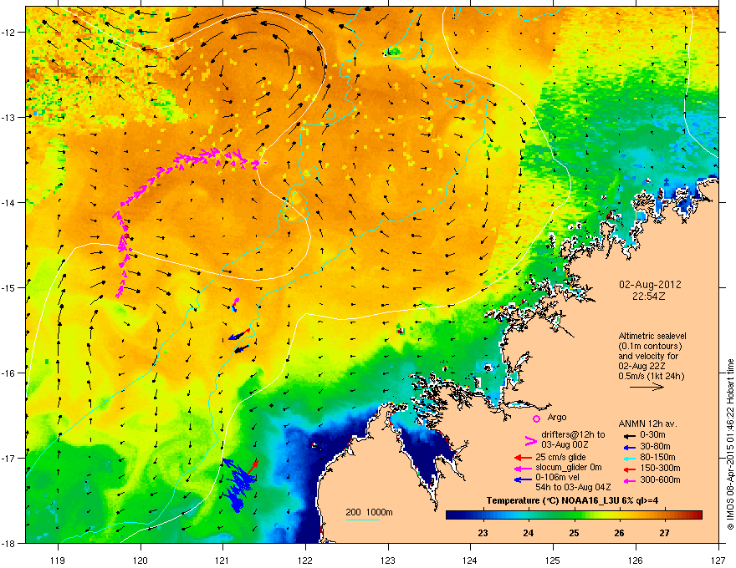Click the magenta slocum_glider 0m arrow symbol

click(x=523, y=468)
